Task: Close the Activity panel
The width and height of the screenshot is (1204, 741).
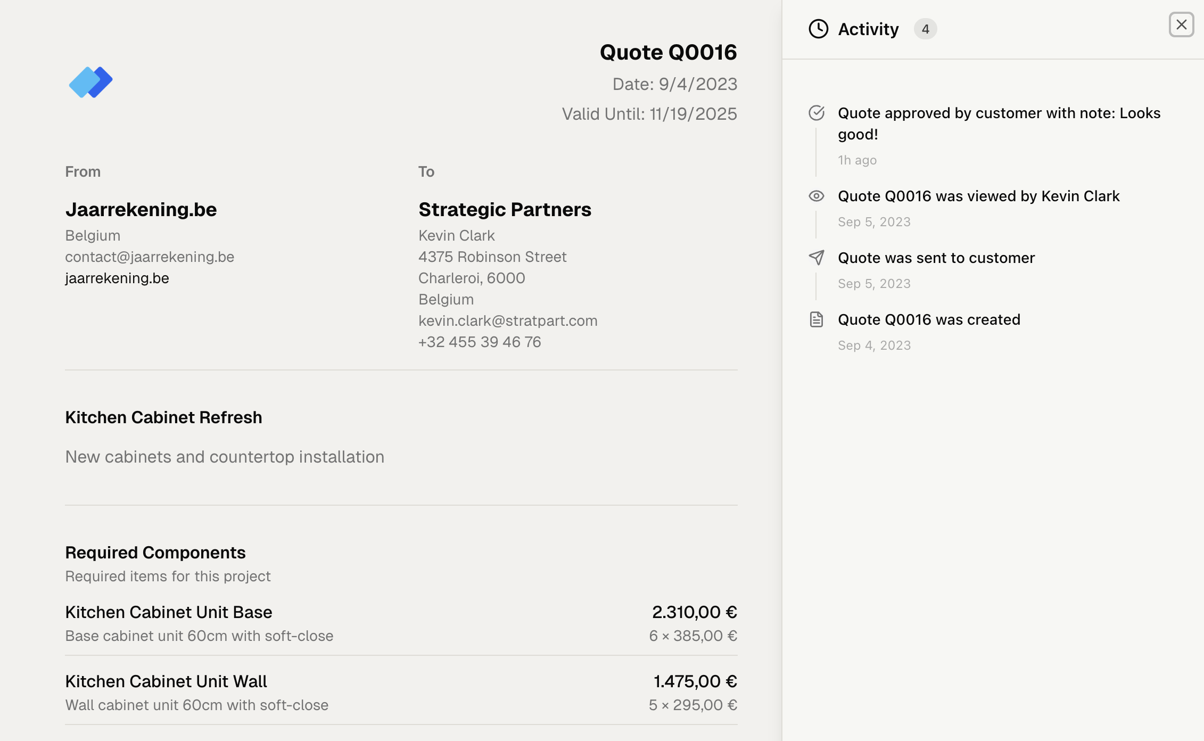Action: (x=1181, y=24)
